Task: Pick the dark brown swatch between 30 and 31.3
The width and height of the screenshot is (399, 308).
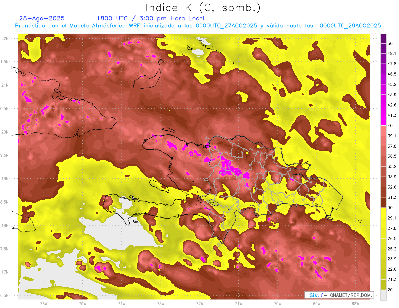Action: tap(383, 202)
